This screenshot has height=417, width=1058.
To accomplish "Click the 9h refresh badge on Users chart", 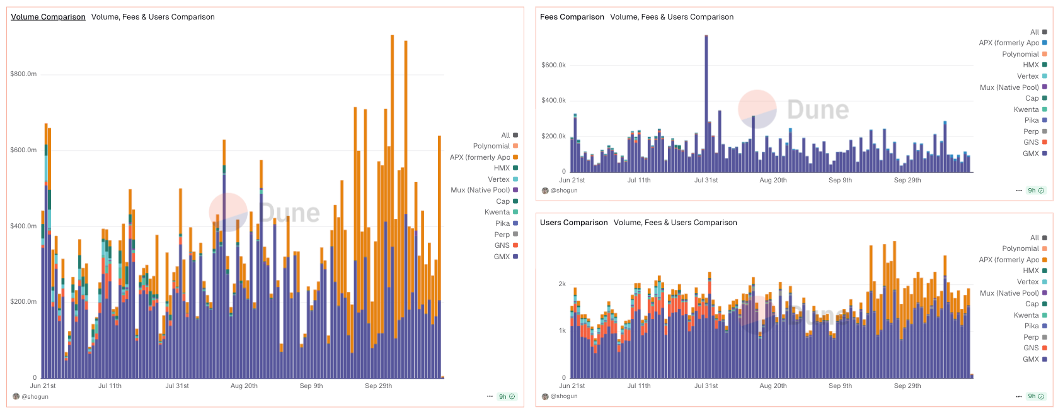I will (x=1036, y=396).
